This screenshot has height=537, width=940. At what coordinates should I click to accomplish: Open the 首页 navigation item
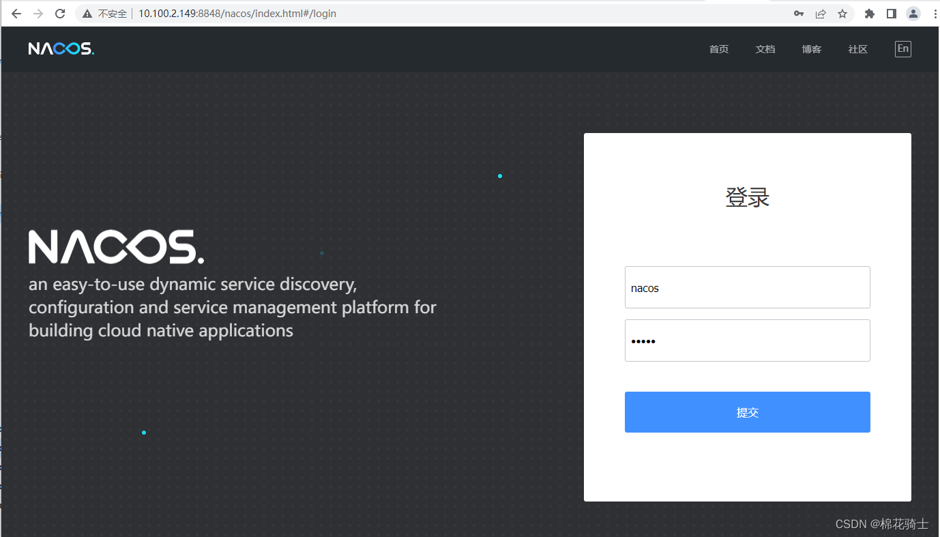pyautogui.click(x=719, y=49)
